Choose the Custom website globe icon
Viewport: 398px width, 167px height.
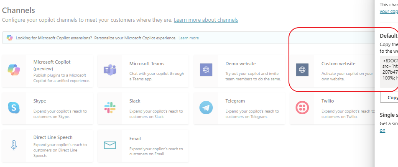pyautogui.click(x=302, y=70)
